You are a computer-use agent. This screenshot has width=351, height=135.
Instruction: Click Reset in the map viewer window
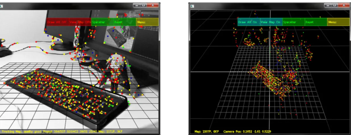tap(316, 22)
